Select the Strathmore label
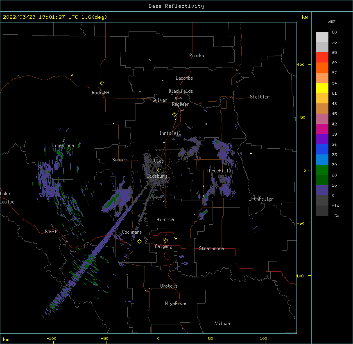The height and width of the screenshot is (344, 353). [x=211, y=248]
